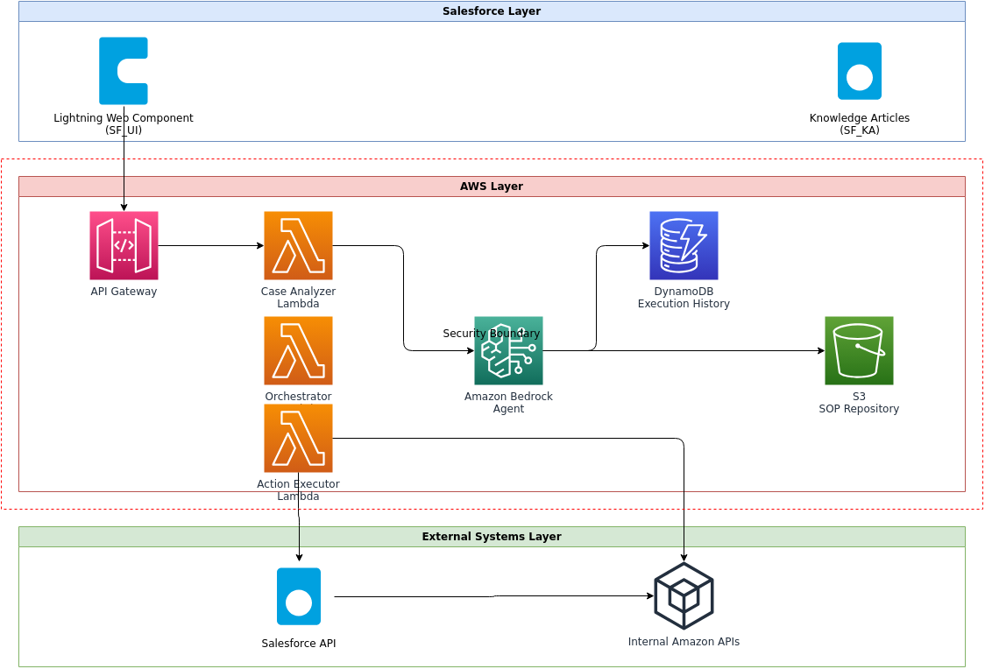
Task: Click the Orchestrator Lambda icon
Action: (298, 351)
